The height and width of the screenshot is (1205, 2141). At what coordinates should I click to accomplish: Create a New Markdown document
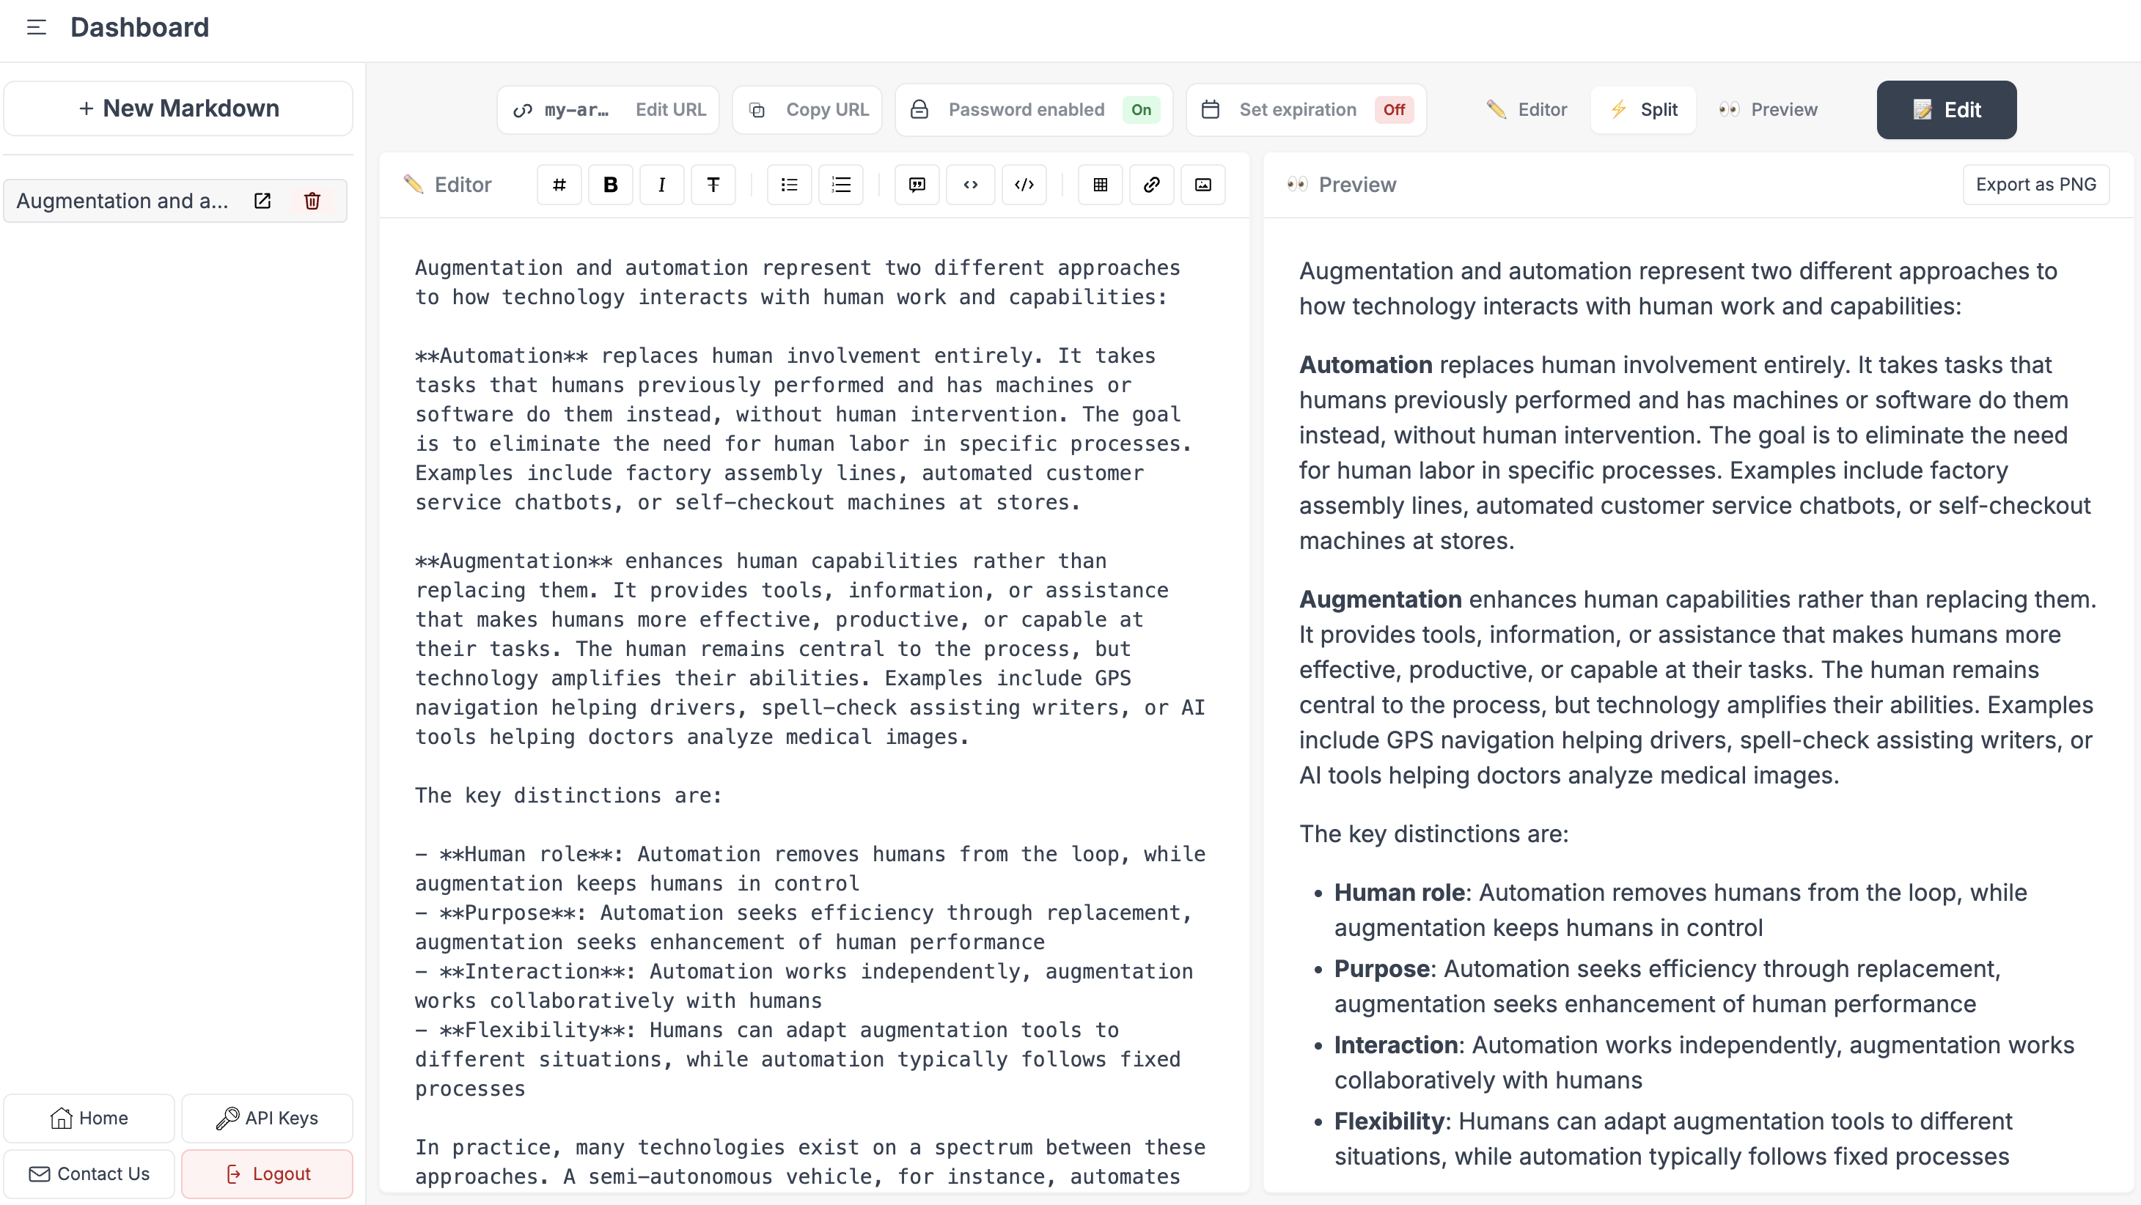coord(178,108)
